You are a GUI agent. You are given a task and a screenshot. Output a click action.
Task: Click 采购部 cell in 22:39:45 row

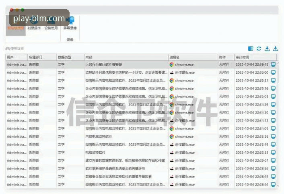pyautogui.click(x=34, y=64)
